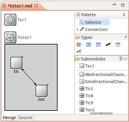Toggle the Submodules double-arrow icon
The height and width of the screenshot is (122, 129).
(126, 59)
